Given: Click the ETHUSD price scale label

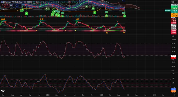Looking at the screenshot, I should click(x=168, y=10).
